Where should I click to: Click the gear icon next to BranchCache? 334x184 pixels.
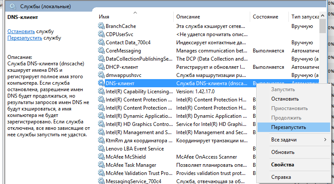[x=101, y=26]
